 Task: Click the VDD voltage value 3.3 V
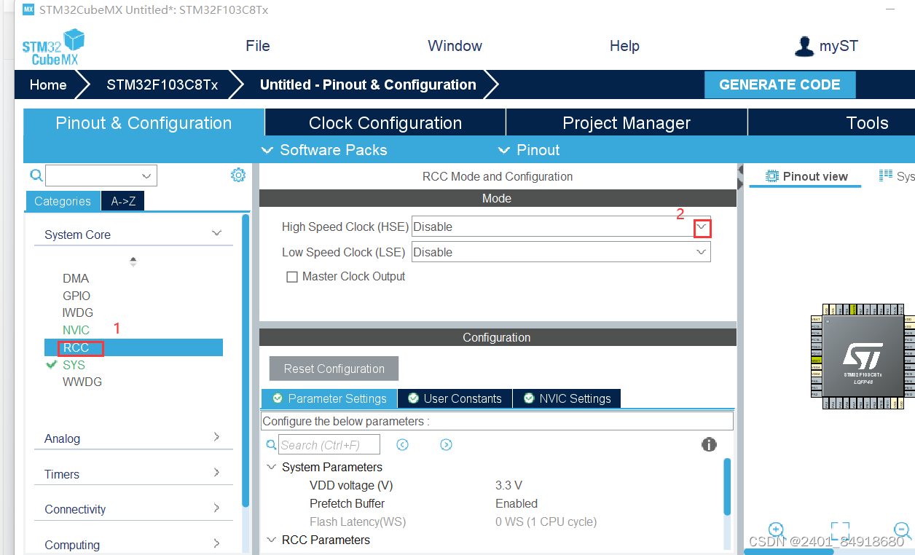point(508,485)
